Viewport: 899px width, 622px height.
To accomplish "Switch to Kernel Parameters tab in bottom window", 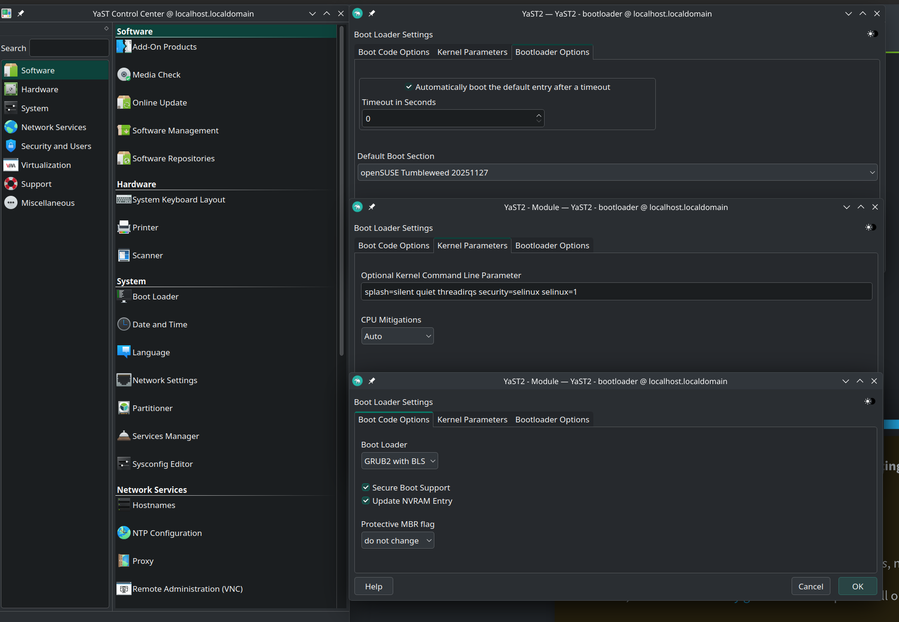I will coord(472,420).
